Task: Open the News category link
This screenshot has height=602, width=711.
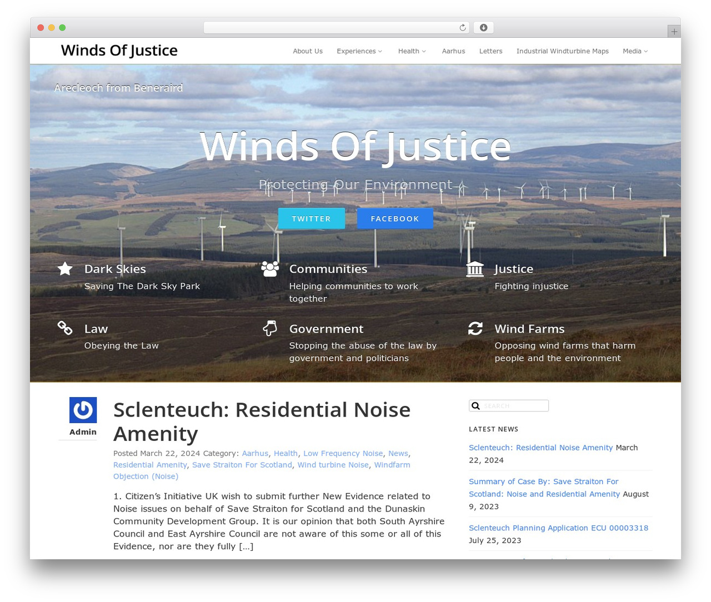Action: (x=398, y=454)
